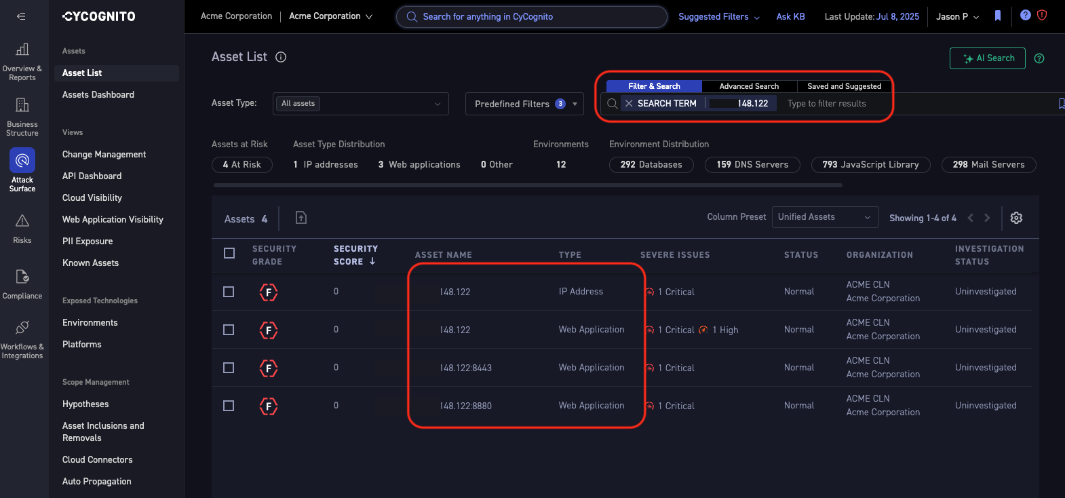Open Business Structure section

click(22, 117)
